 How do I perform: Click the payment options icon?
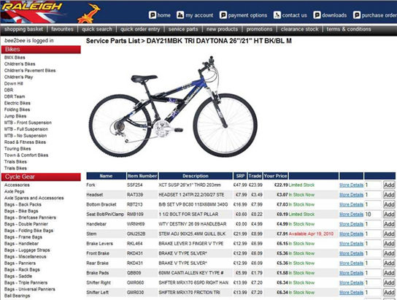pos(223,15)
